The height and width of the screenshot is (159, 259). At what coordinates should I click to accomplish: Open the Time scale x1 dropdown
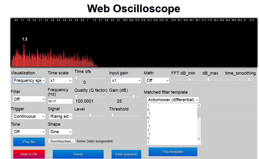(x=61, y=81)
